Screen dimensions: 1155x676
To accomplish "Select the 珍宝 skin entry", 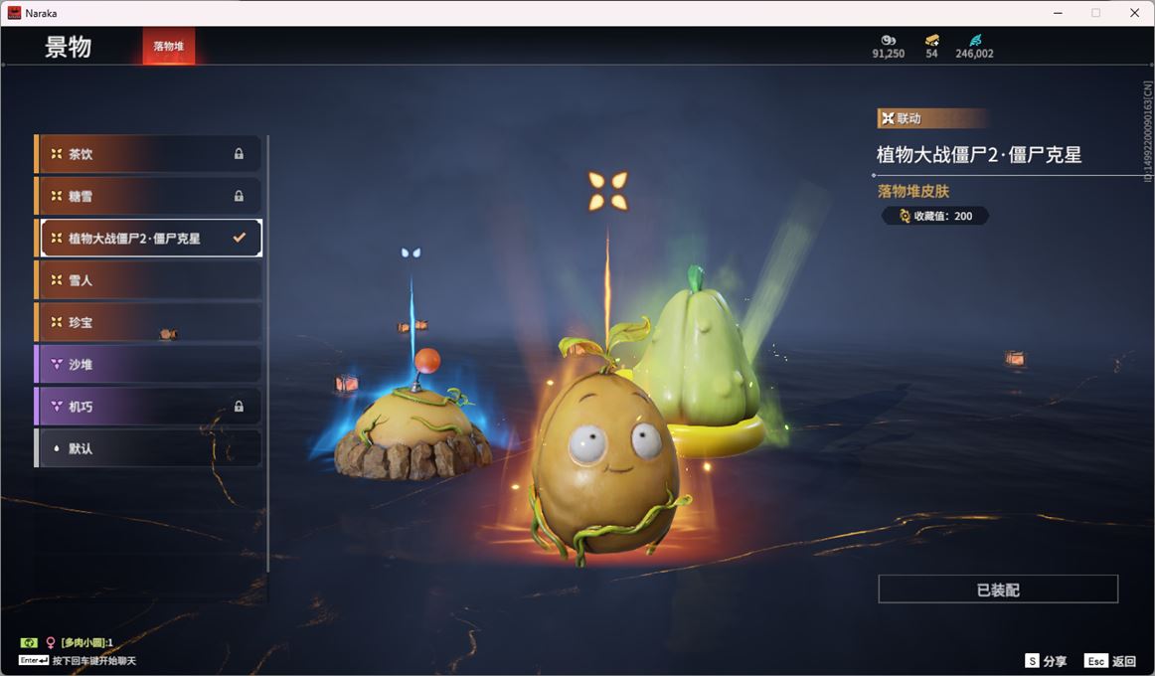I will tap(148, 322).
